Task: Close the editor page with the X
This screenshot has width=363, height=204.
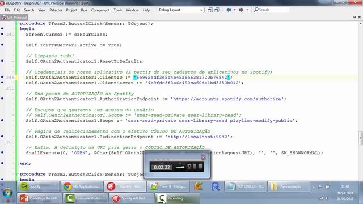Action: coord(360,17)
